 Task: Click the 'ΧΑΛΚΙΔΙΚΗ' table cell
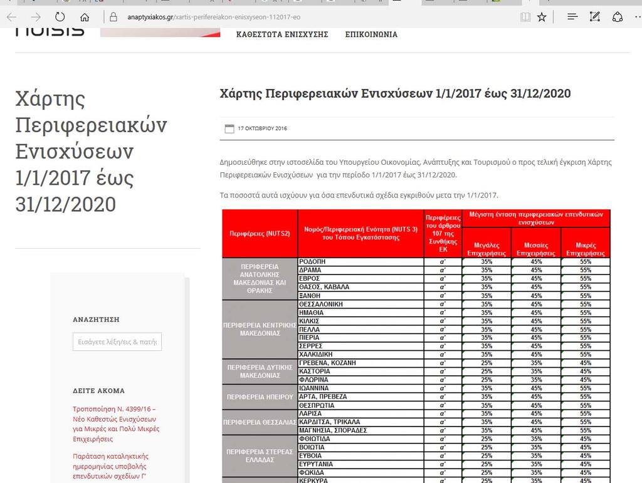point(360,355)
